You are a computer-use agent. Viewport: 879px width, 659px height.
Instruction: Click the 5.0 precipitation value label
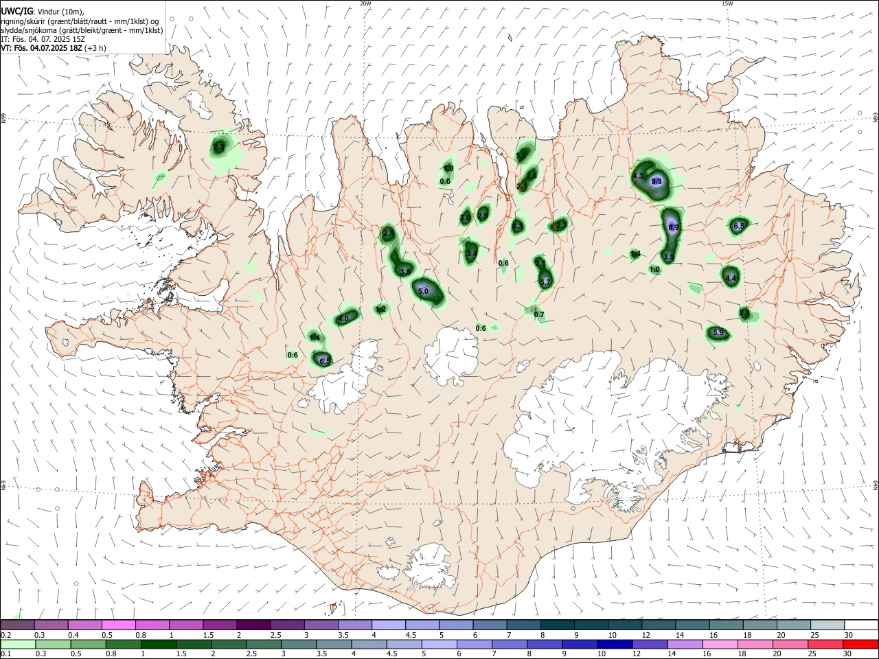click(x=423, y=291)
